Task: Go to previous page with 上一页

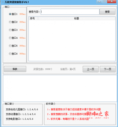Action: click(x=91, y=69)
